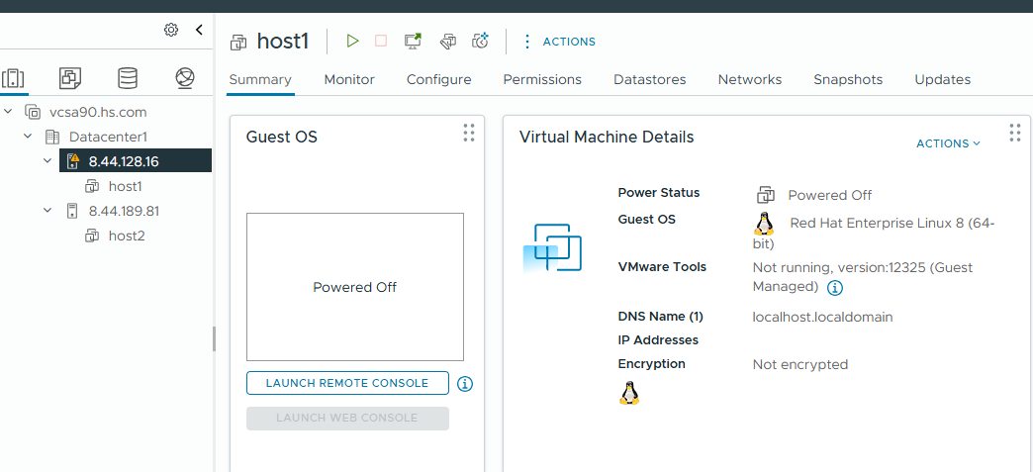Open the Permissions tab
The width and height of the screenshot is (1033, 472).
[542, 80]
